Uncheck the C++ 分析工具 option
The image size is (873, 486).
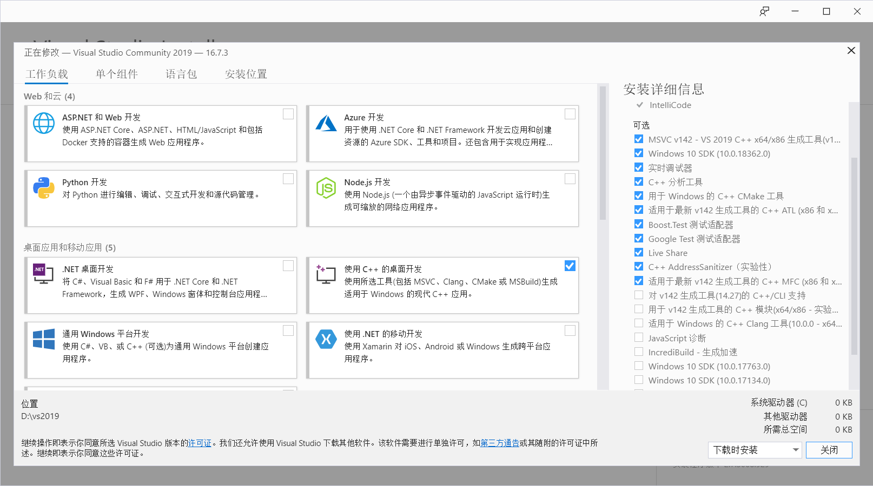click(x=639, y=182)
